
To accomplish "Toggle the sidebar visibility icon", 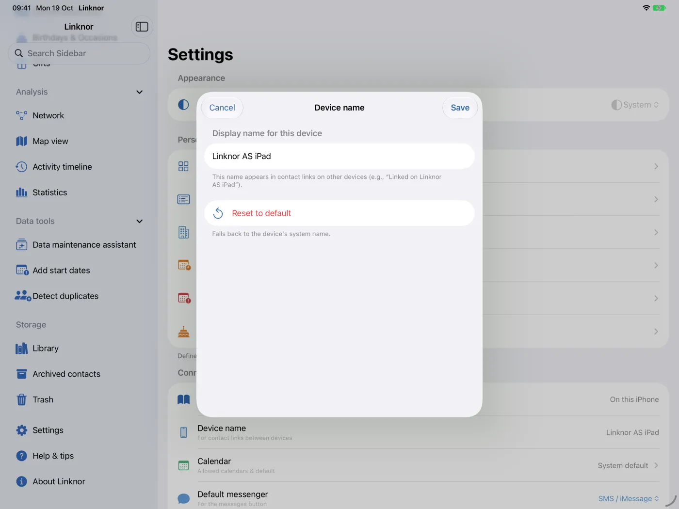I will [x=142, y=27].
